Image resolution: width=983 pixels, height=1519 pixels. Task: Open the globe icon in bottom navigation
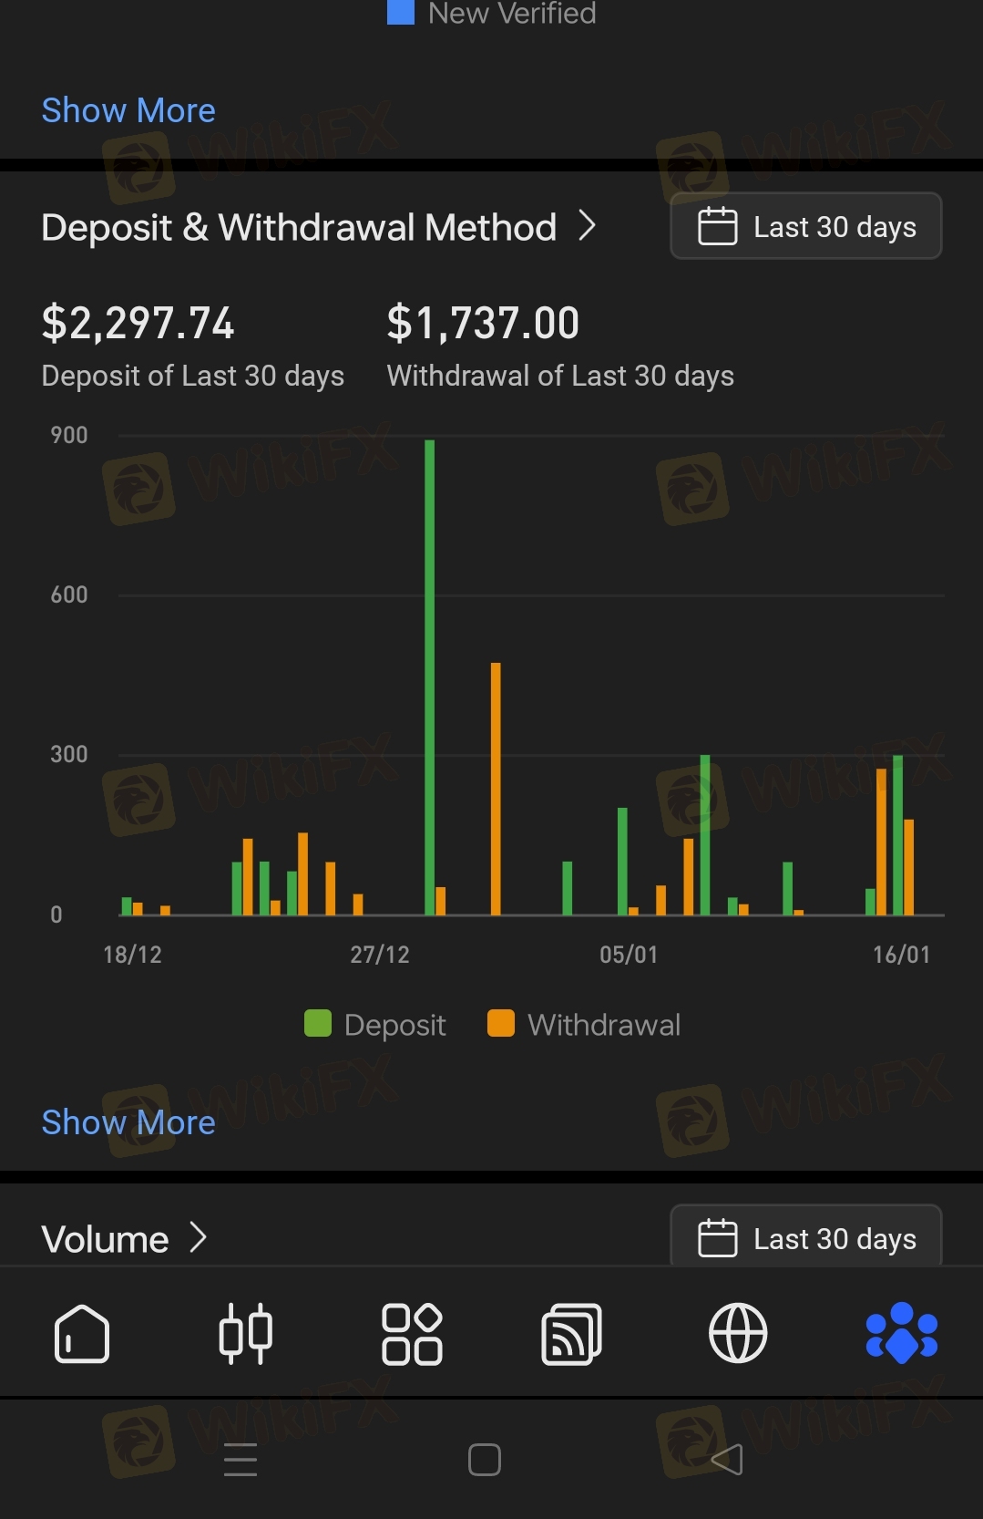point(738,1334)
